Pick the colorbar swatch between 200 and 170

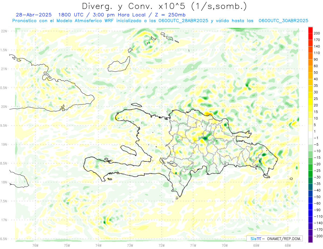pos(310,37)
